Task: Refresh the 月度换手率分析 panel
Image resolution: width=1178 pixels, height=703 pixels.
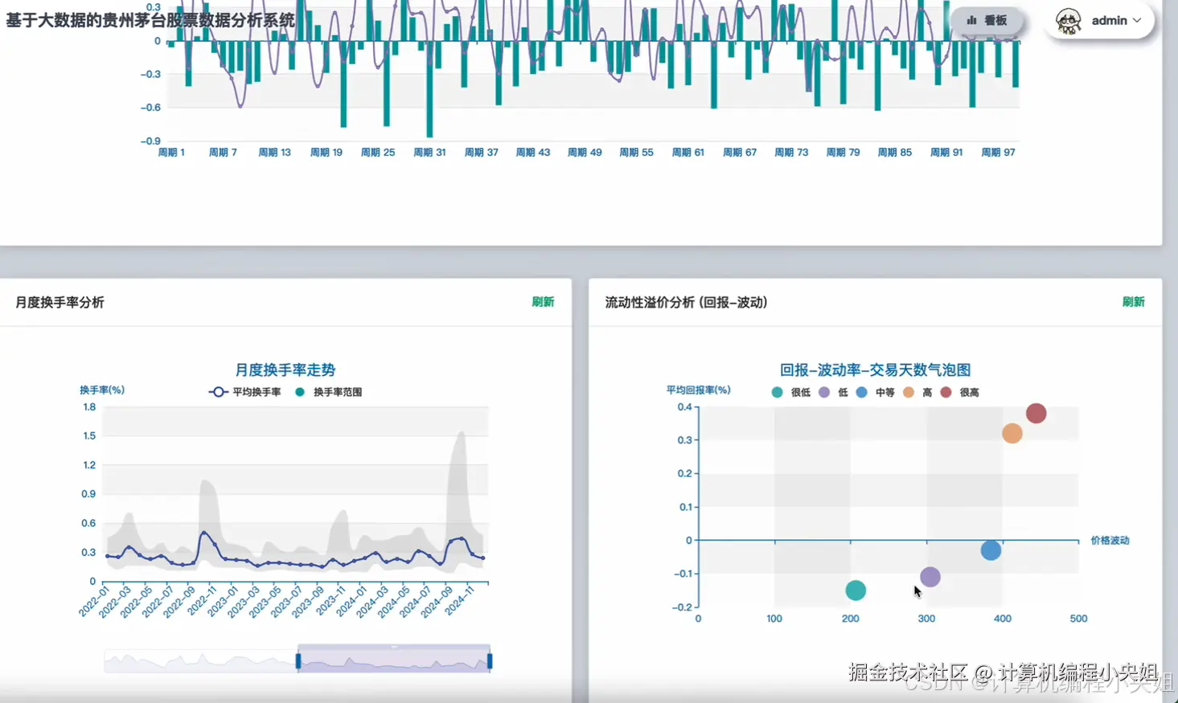Action: (543, 302)
